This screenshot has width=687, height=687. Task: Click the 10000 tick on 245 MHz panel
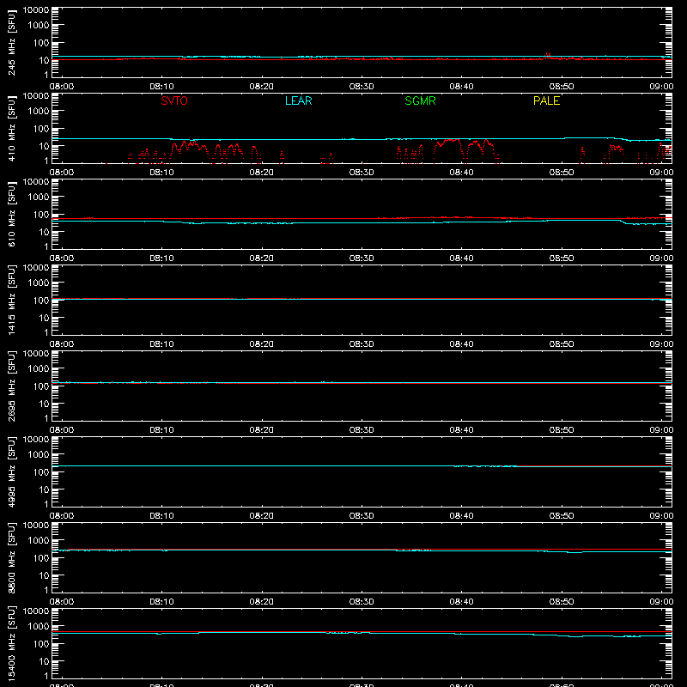[x=36, y=10]
